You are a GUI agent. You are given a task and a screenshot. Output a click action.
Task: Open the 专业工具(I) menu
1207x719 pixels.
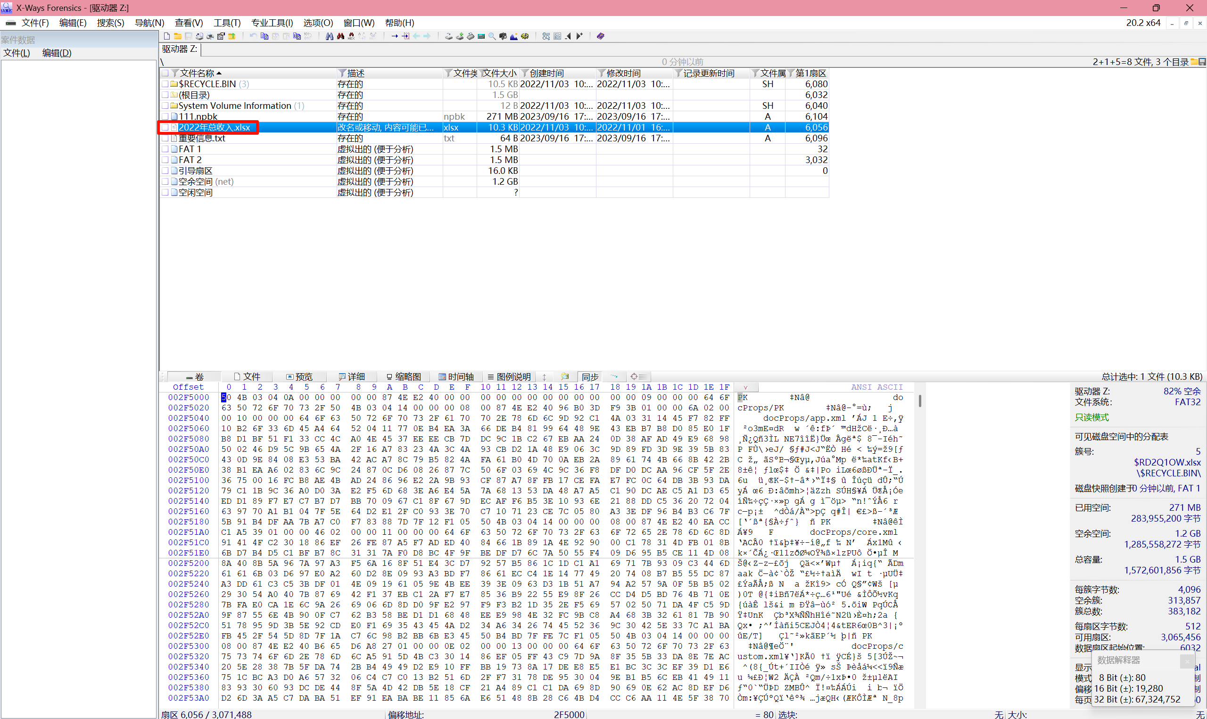(x=272, y=23)
